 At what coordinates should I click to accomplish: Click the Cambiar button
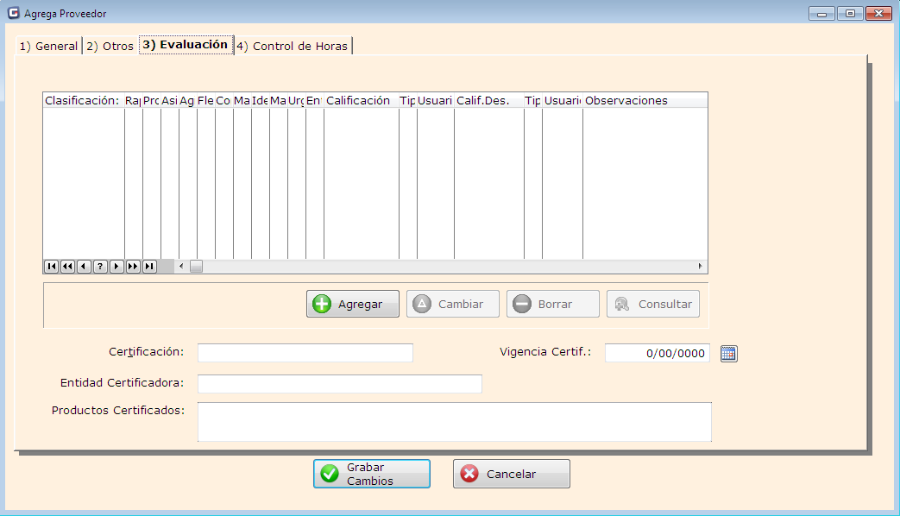pos(452,303)
